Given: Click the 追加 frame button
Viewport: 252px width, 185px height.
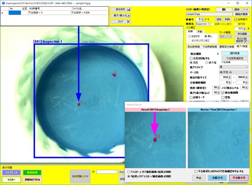Looking at the screenshot, I should pos(219,19).
